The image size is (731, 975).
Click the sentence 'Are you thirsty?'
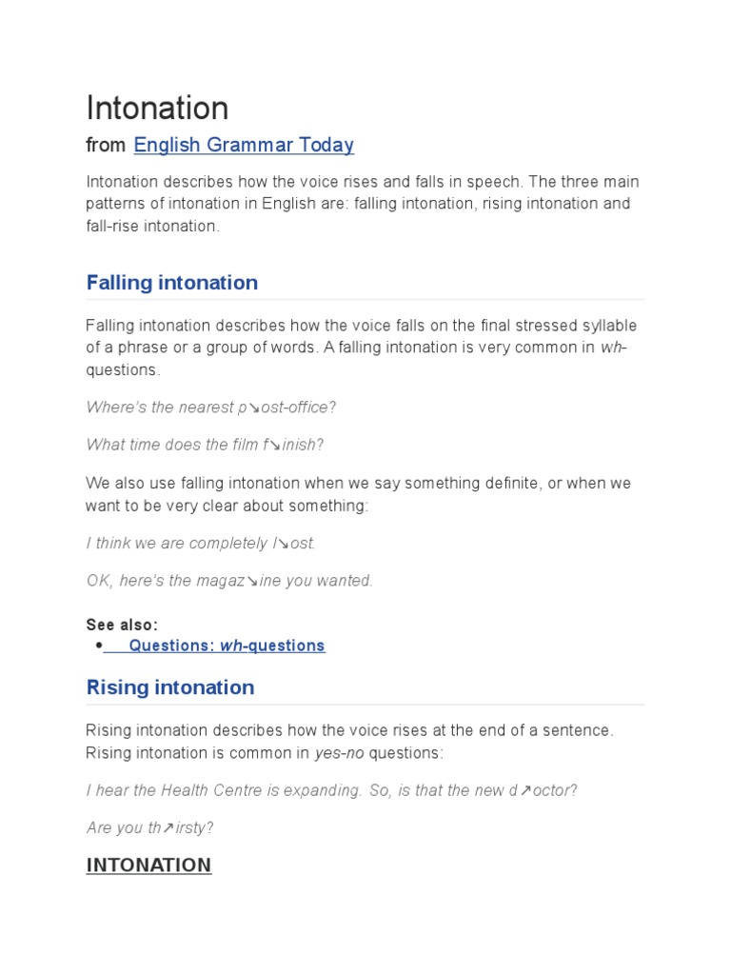point(149,827)
